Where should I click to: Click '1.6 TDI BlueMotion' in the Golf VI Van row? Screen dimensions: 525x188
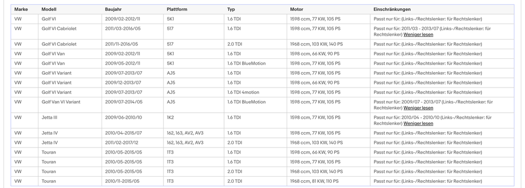(247, 63)
